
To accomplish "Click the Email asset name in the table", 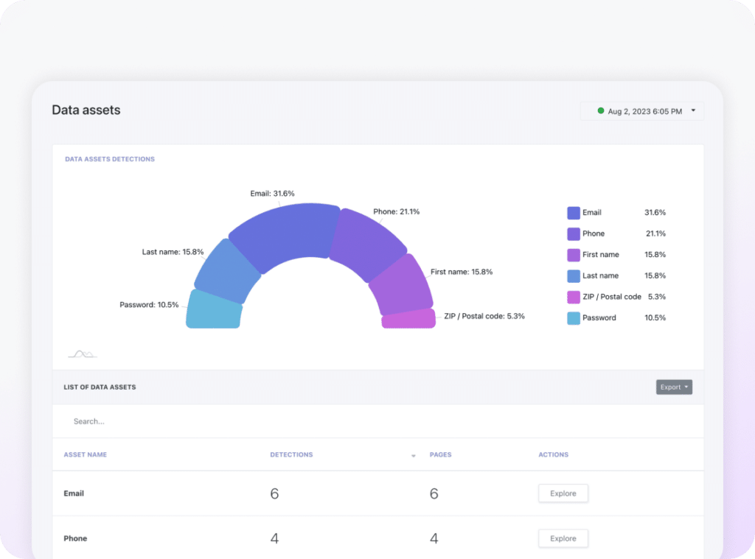I will click(74, 493).
